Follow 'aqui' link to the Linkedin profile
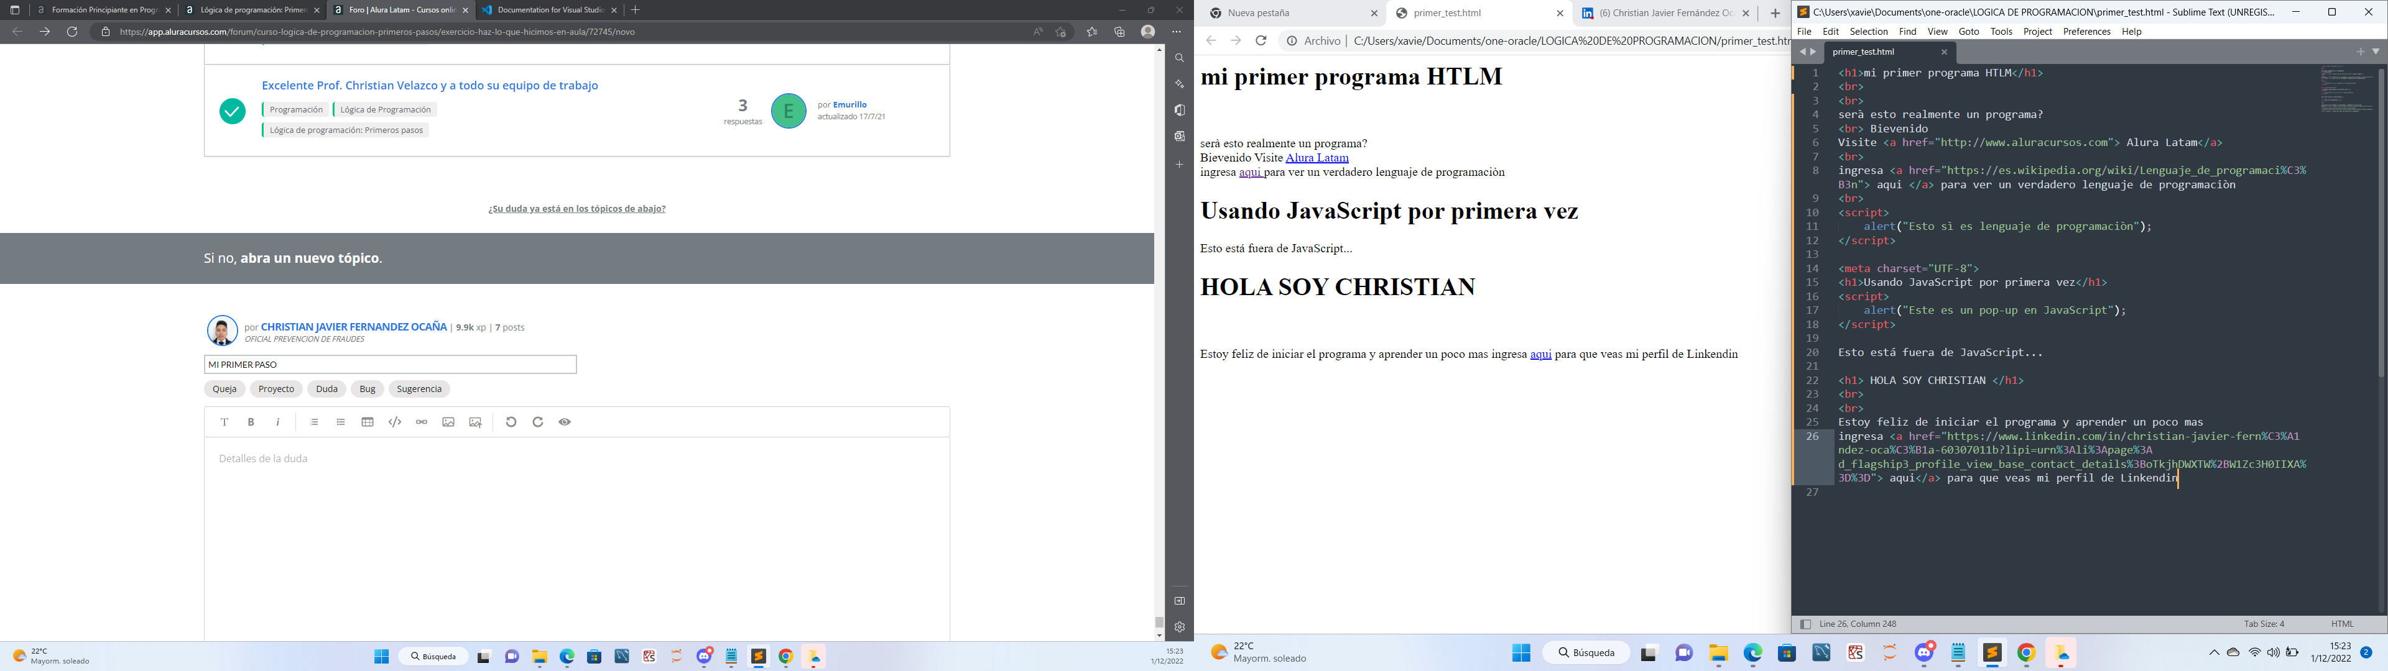 coord(1541,354)
